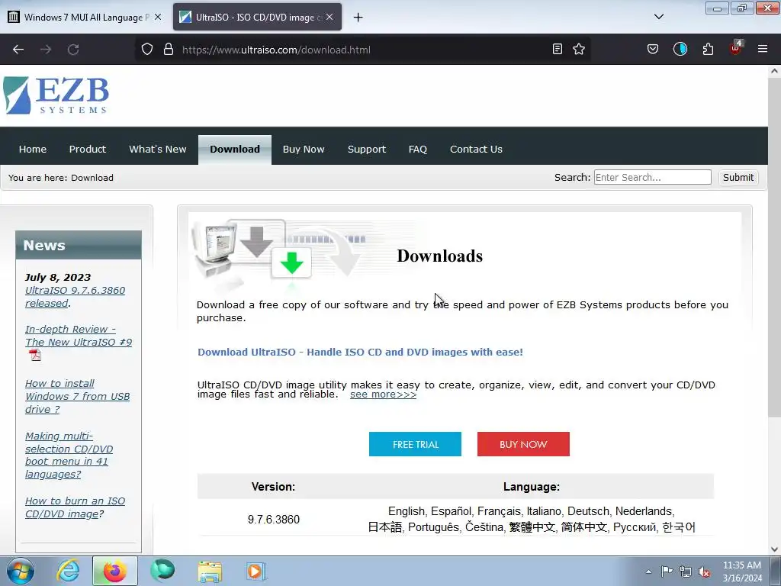Click the Firefox taskbar icon

[x=114, y=571]
